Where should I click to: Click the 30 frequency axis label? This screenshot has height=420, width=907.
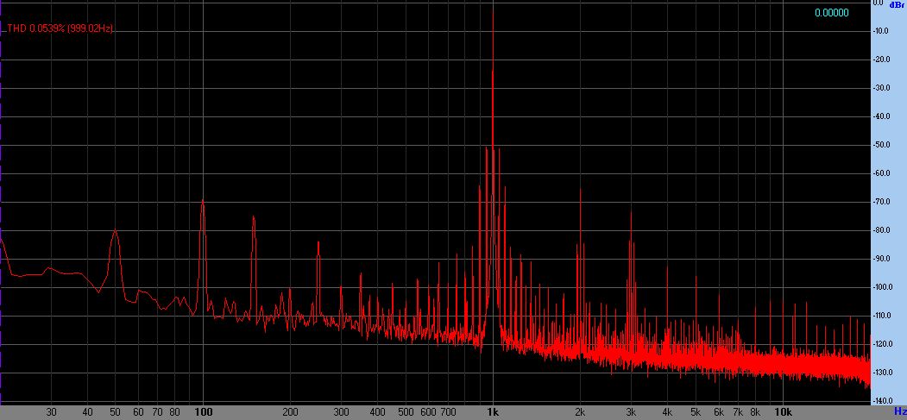click(x=52, y=412)
